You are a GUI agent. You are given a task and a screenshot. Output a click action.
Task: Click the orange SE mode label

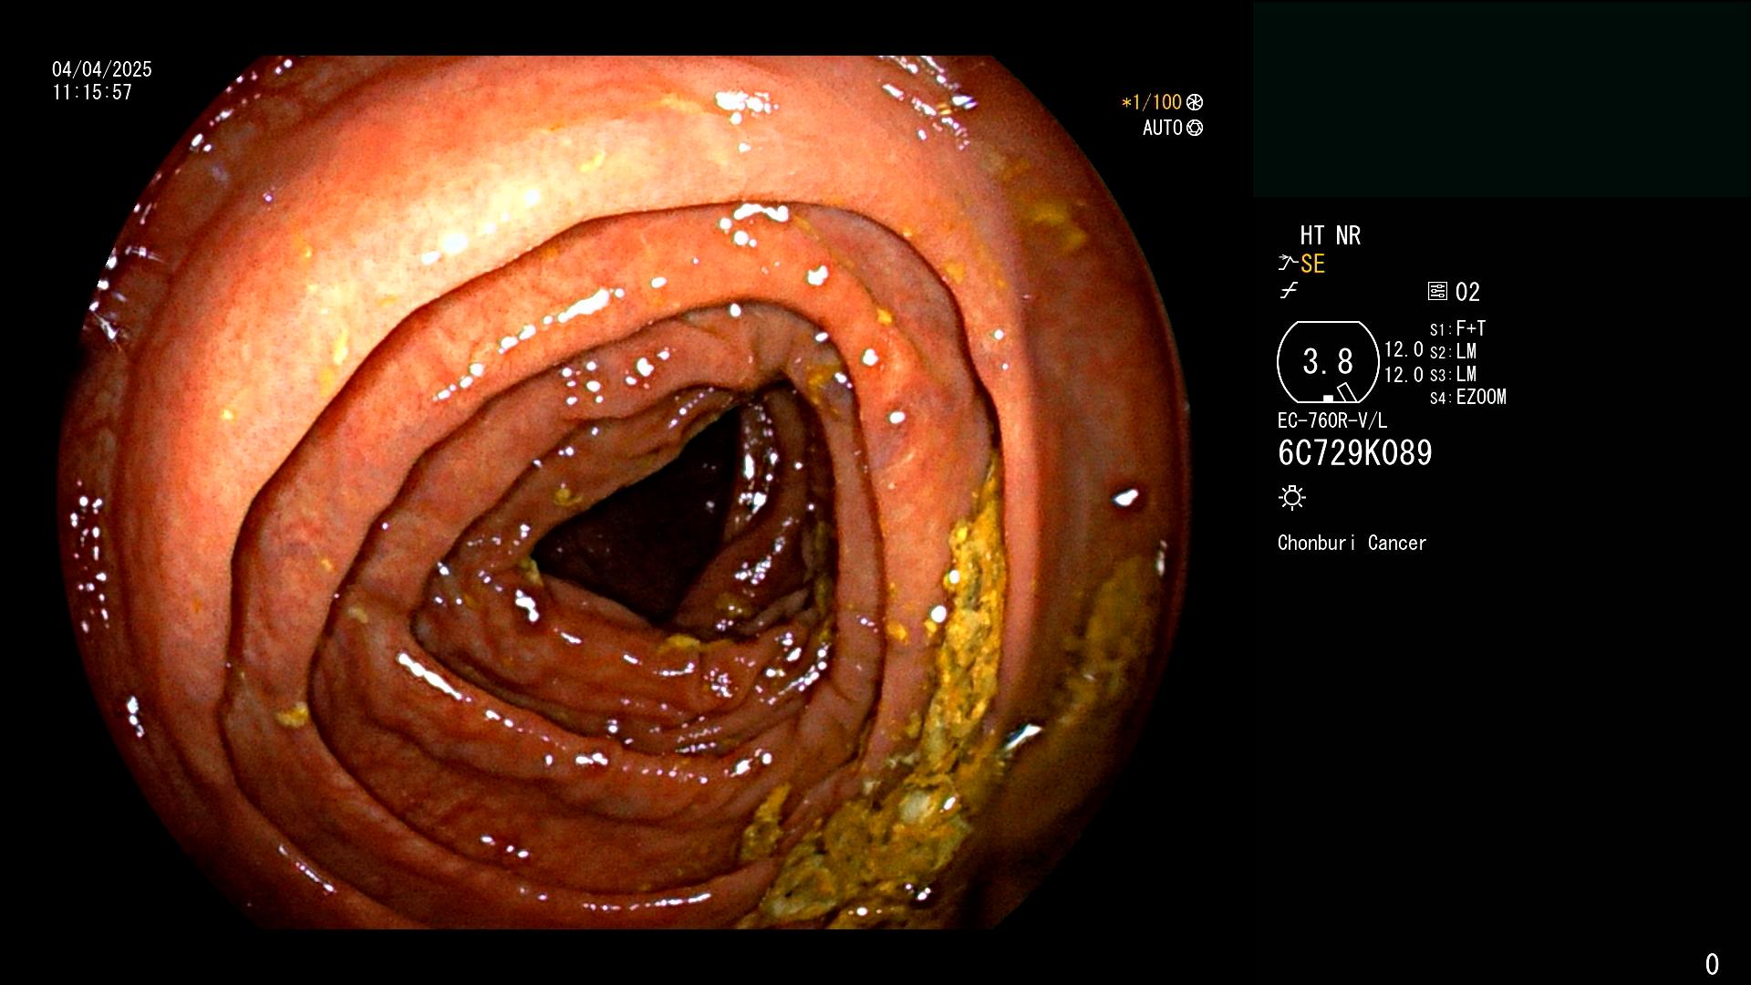1313,264
